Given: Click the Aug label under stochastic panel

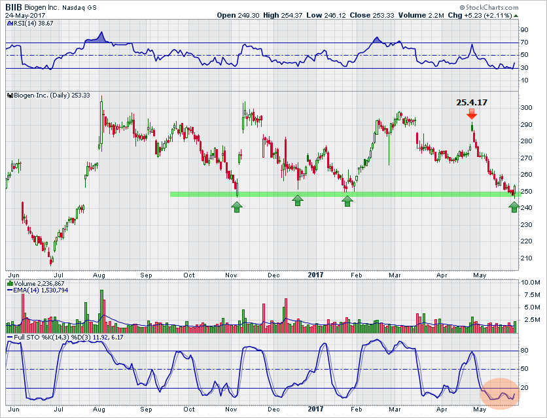Looking at the screenshot, I should coord(99,409).
